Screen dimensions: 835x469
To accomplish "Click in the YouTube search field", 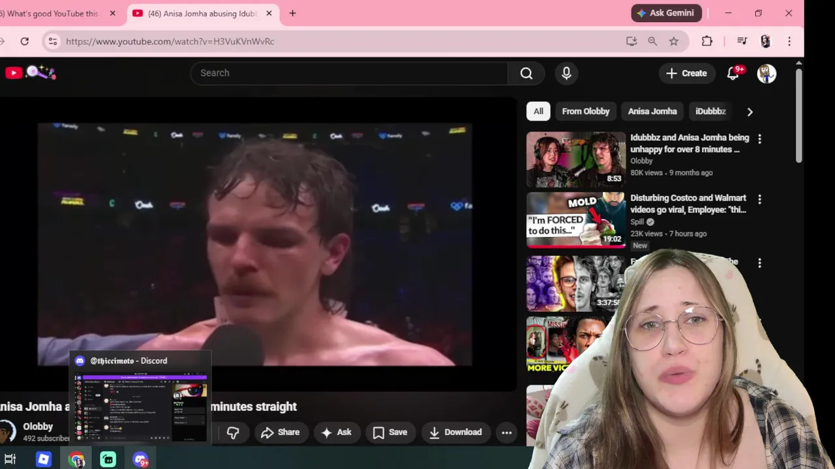I will (349, 73).
